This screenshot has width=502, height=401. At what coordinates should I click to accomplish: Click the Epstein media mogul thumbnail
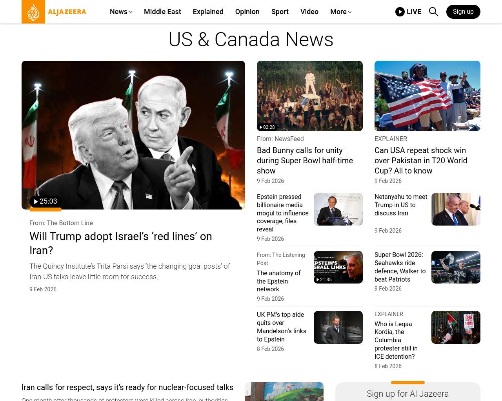338,209
